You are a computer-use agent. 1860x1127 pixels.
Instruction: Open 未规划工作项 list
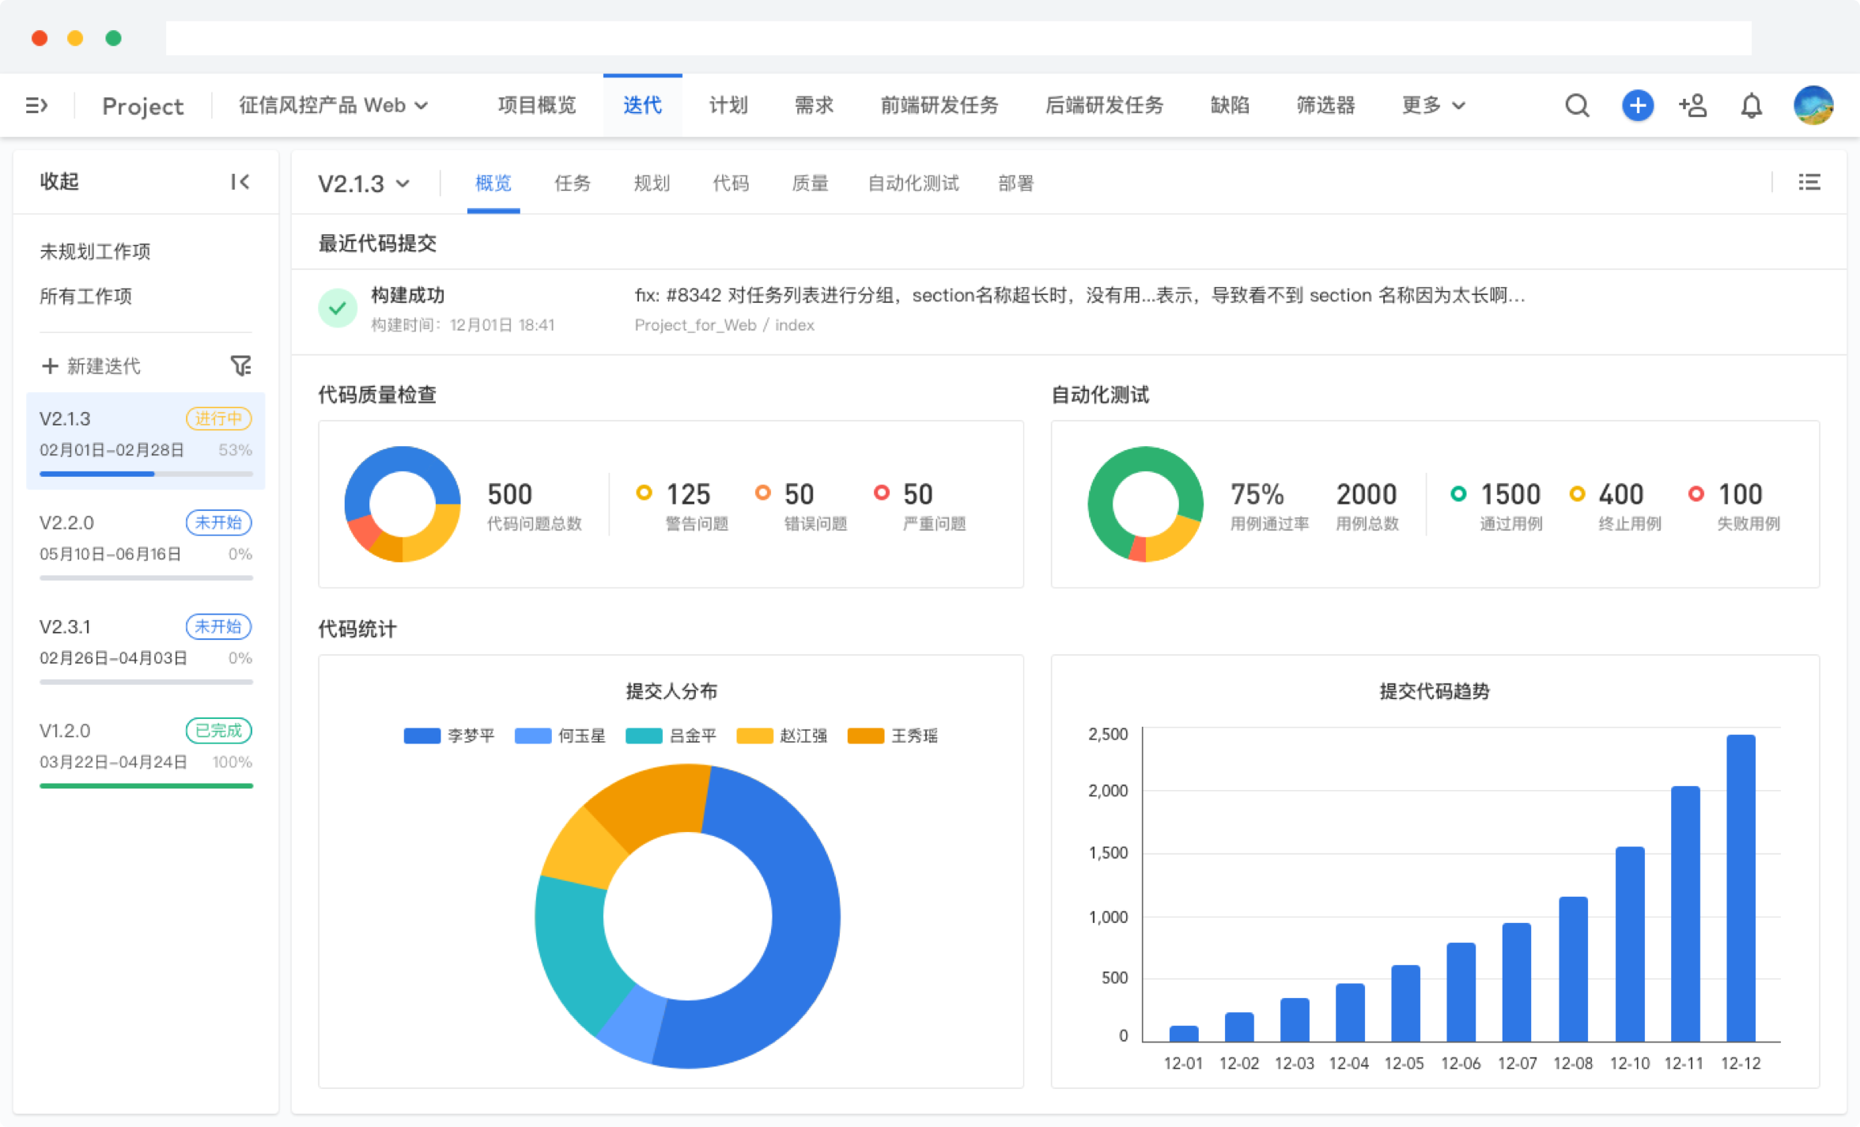click(x=95, y=251)
